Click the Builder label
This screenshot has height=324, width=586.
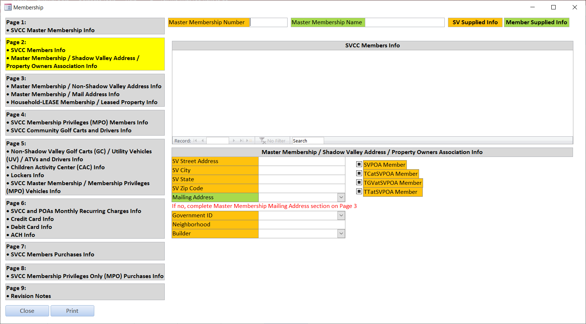pos(215,234)
